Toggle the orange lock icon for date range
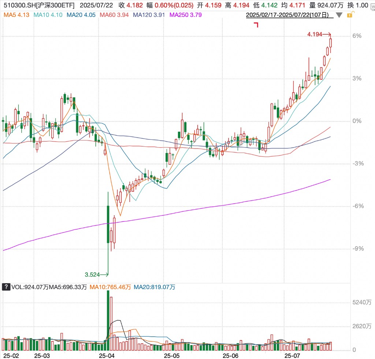Viewport: 375px width, 359px height. [x=350, y=15]
